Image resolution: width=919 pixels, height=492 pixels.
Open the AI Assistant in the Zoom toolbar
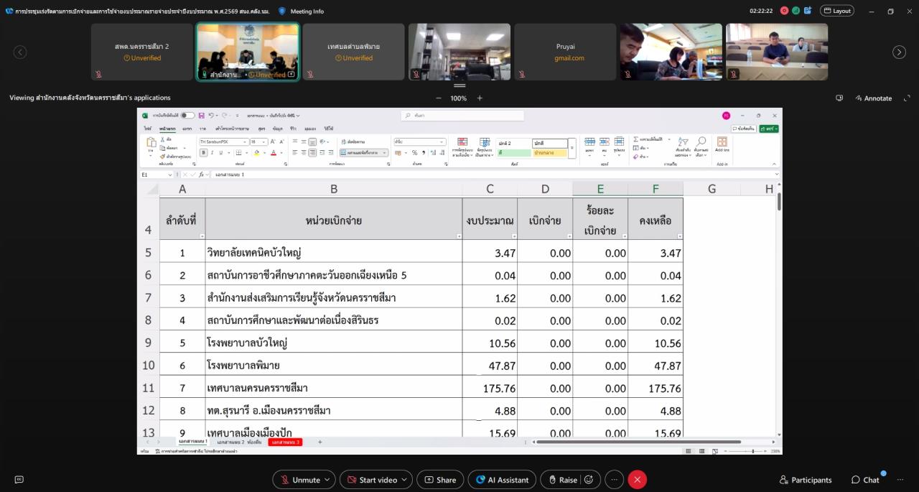pos(501,479)
